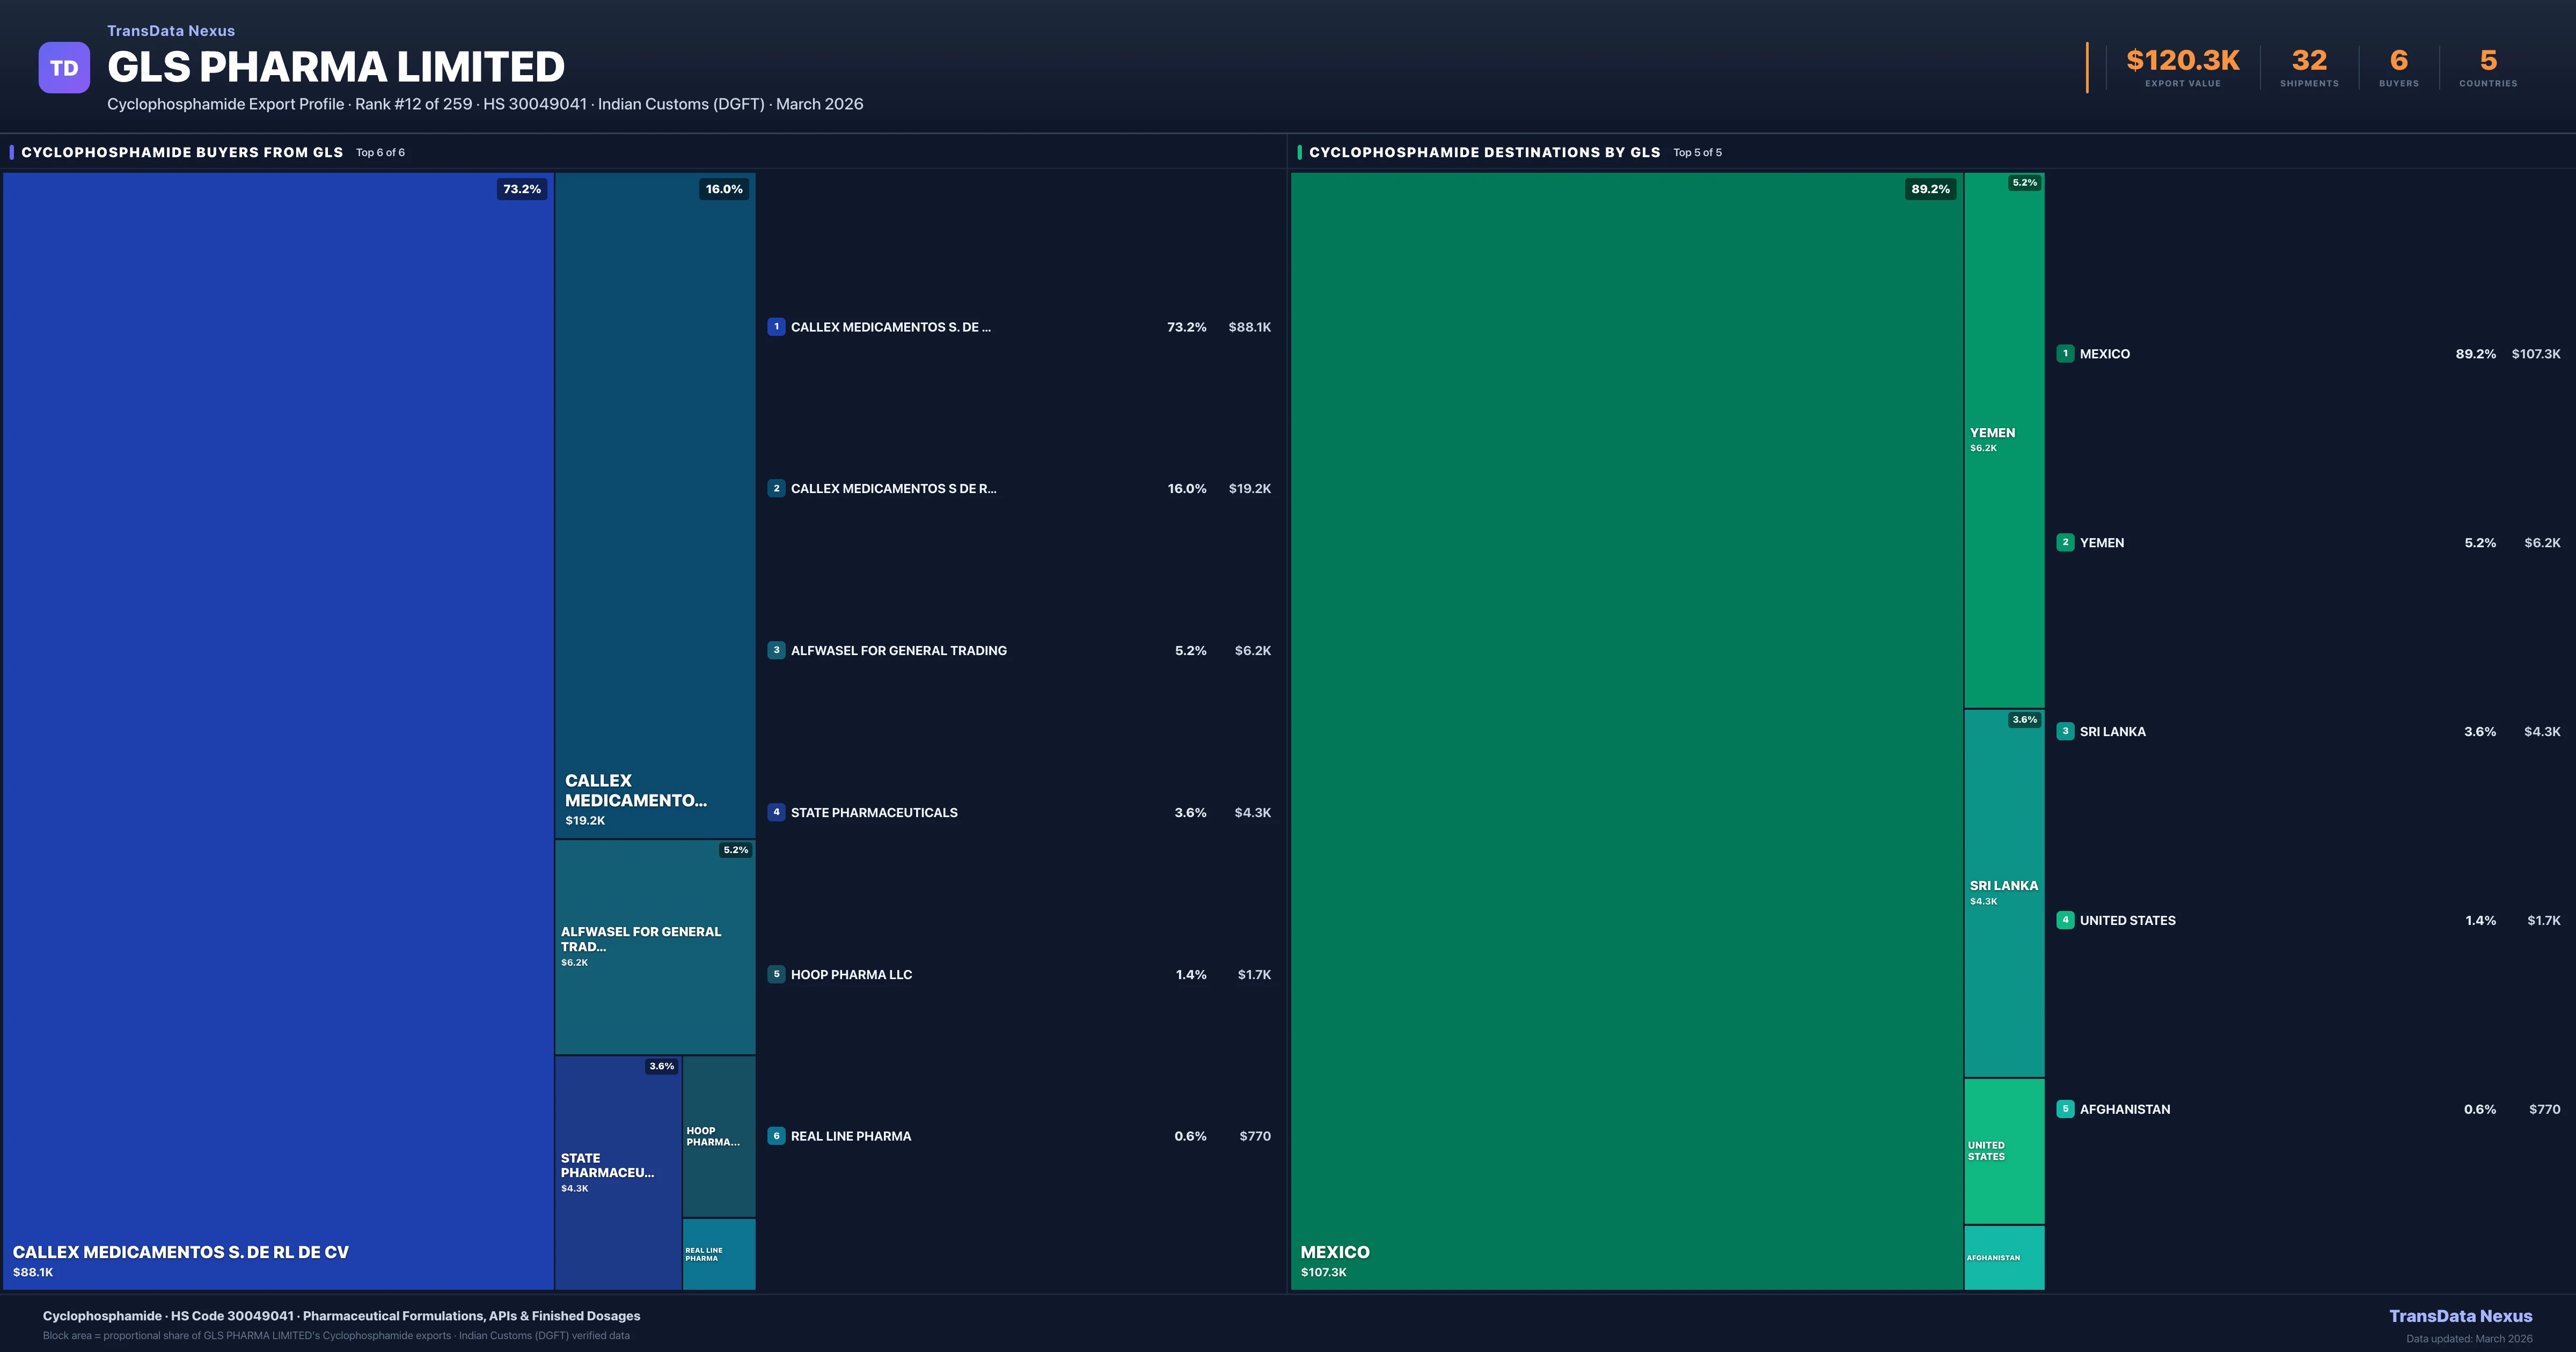Click the rank 5 badge beside AFGHANISTAN
The height and width of the screenshot is (1352, 2576).
pyautogui.click(x=2065, y=1109)
